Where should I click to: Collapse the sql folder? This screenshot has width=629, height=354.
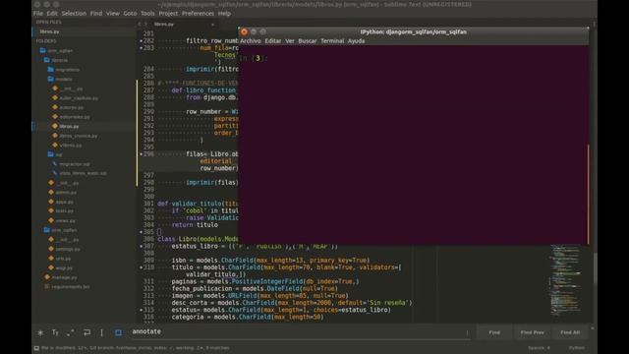pos(50,154)
